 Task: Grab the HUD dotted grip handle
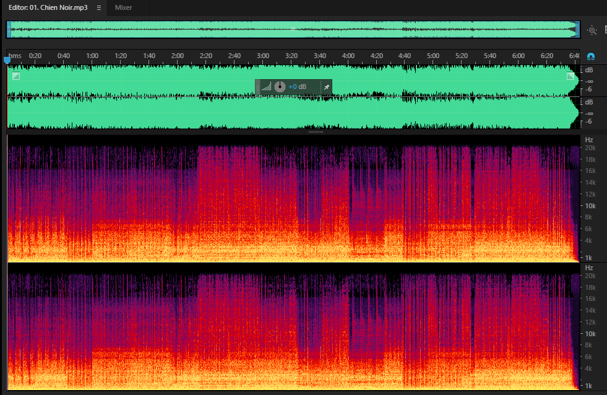(x=258, y=87)
